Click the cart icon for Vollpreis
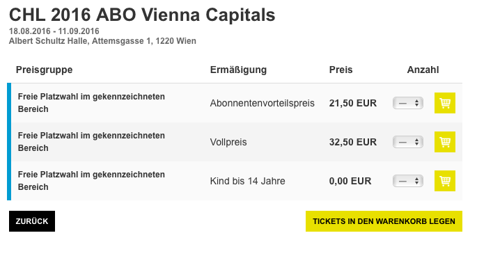Image resolution: width=477 pixels, height=256 pixels. [445, 142]
